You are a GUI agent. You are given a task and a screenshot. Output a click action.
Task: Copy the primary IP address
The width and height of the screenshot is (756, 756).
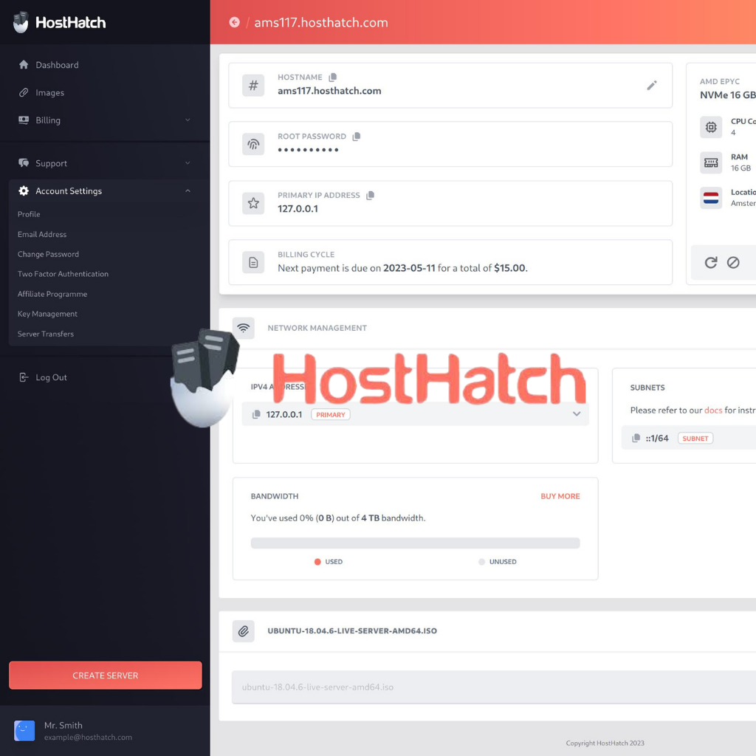point(370,195)
